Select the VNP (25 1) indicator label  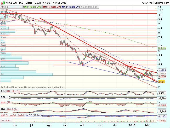[16, 7]
